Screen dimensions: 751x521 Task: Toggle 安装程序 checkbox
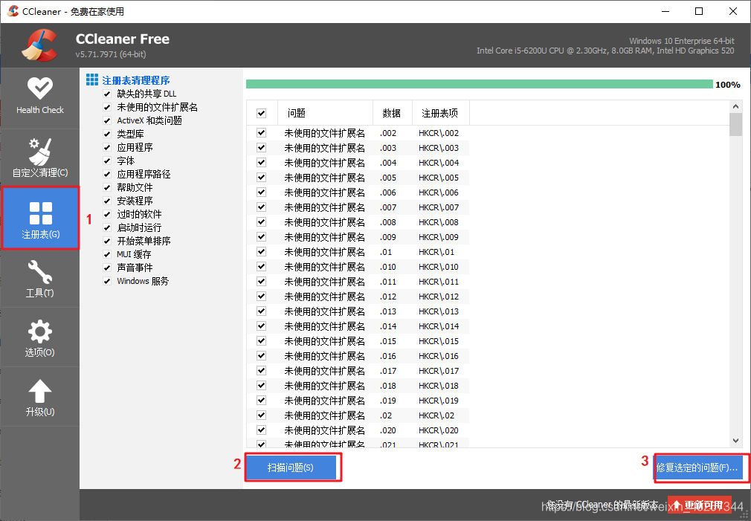107,201
